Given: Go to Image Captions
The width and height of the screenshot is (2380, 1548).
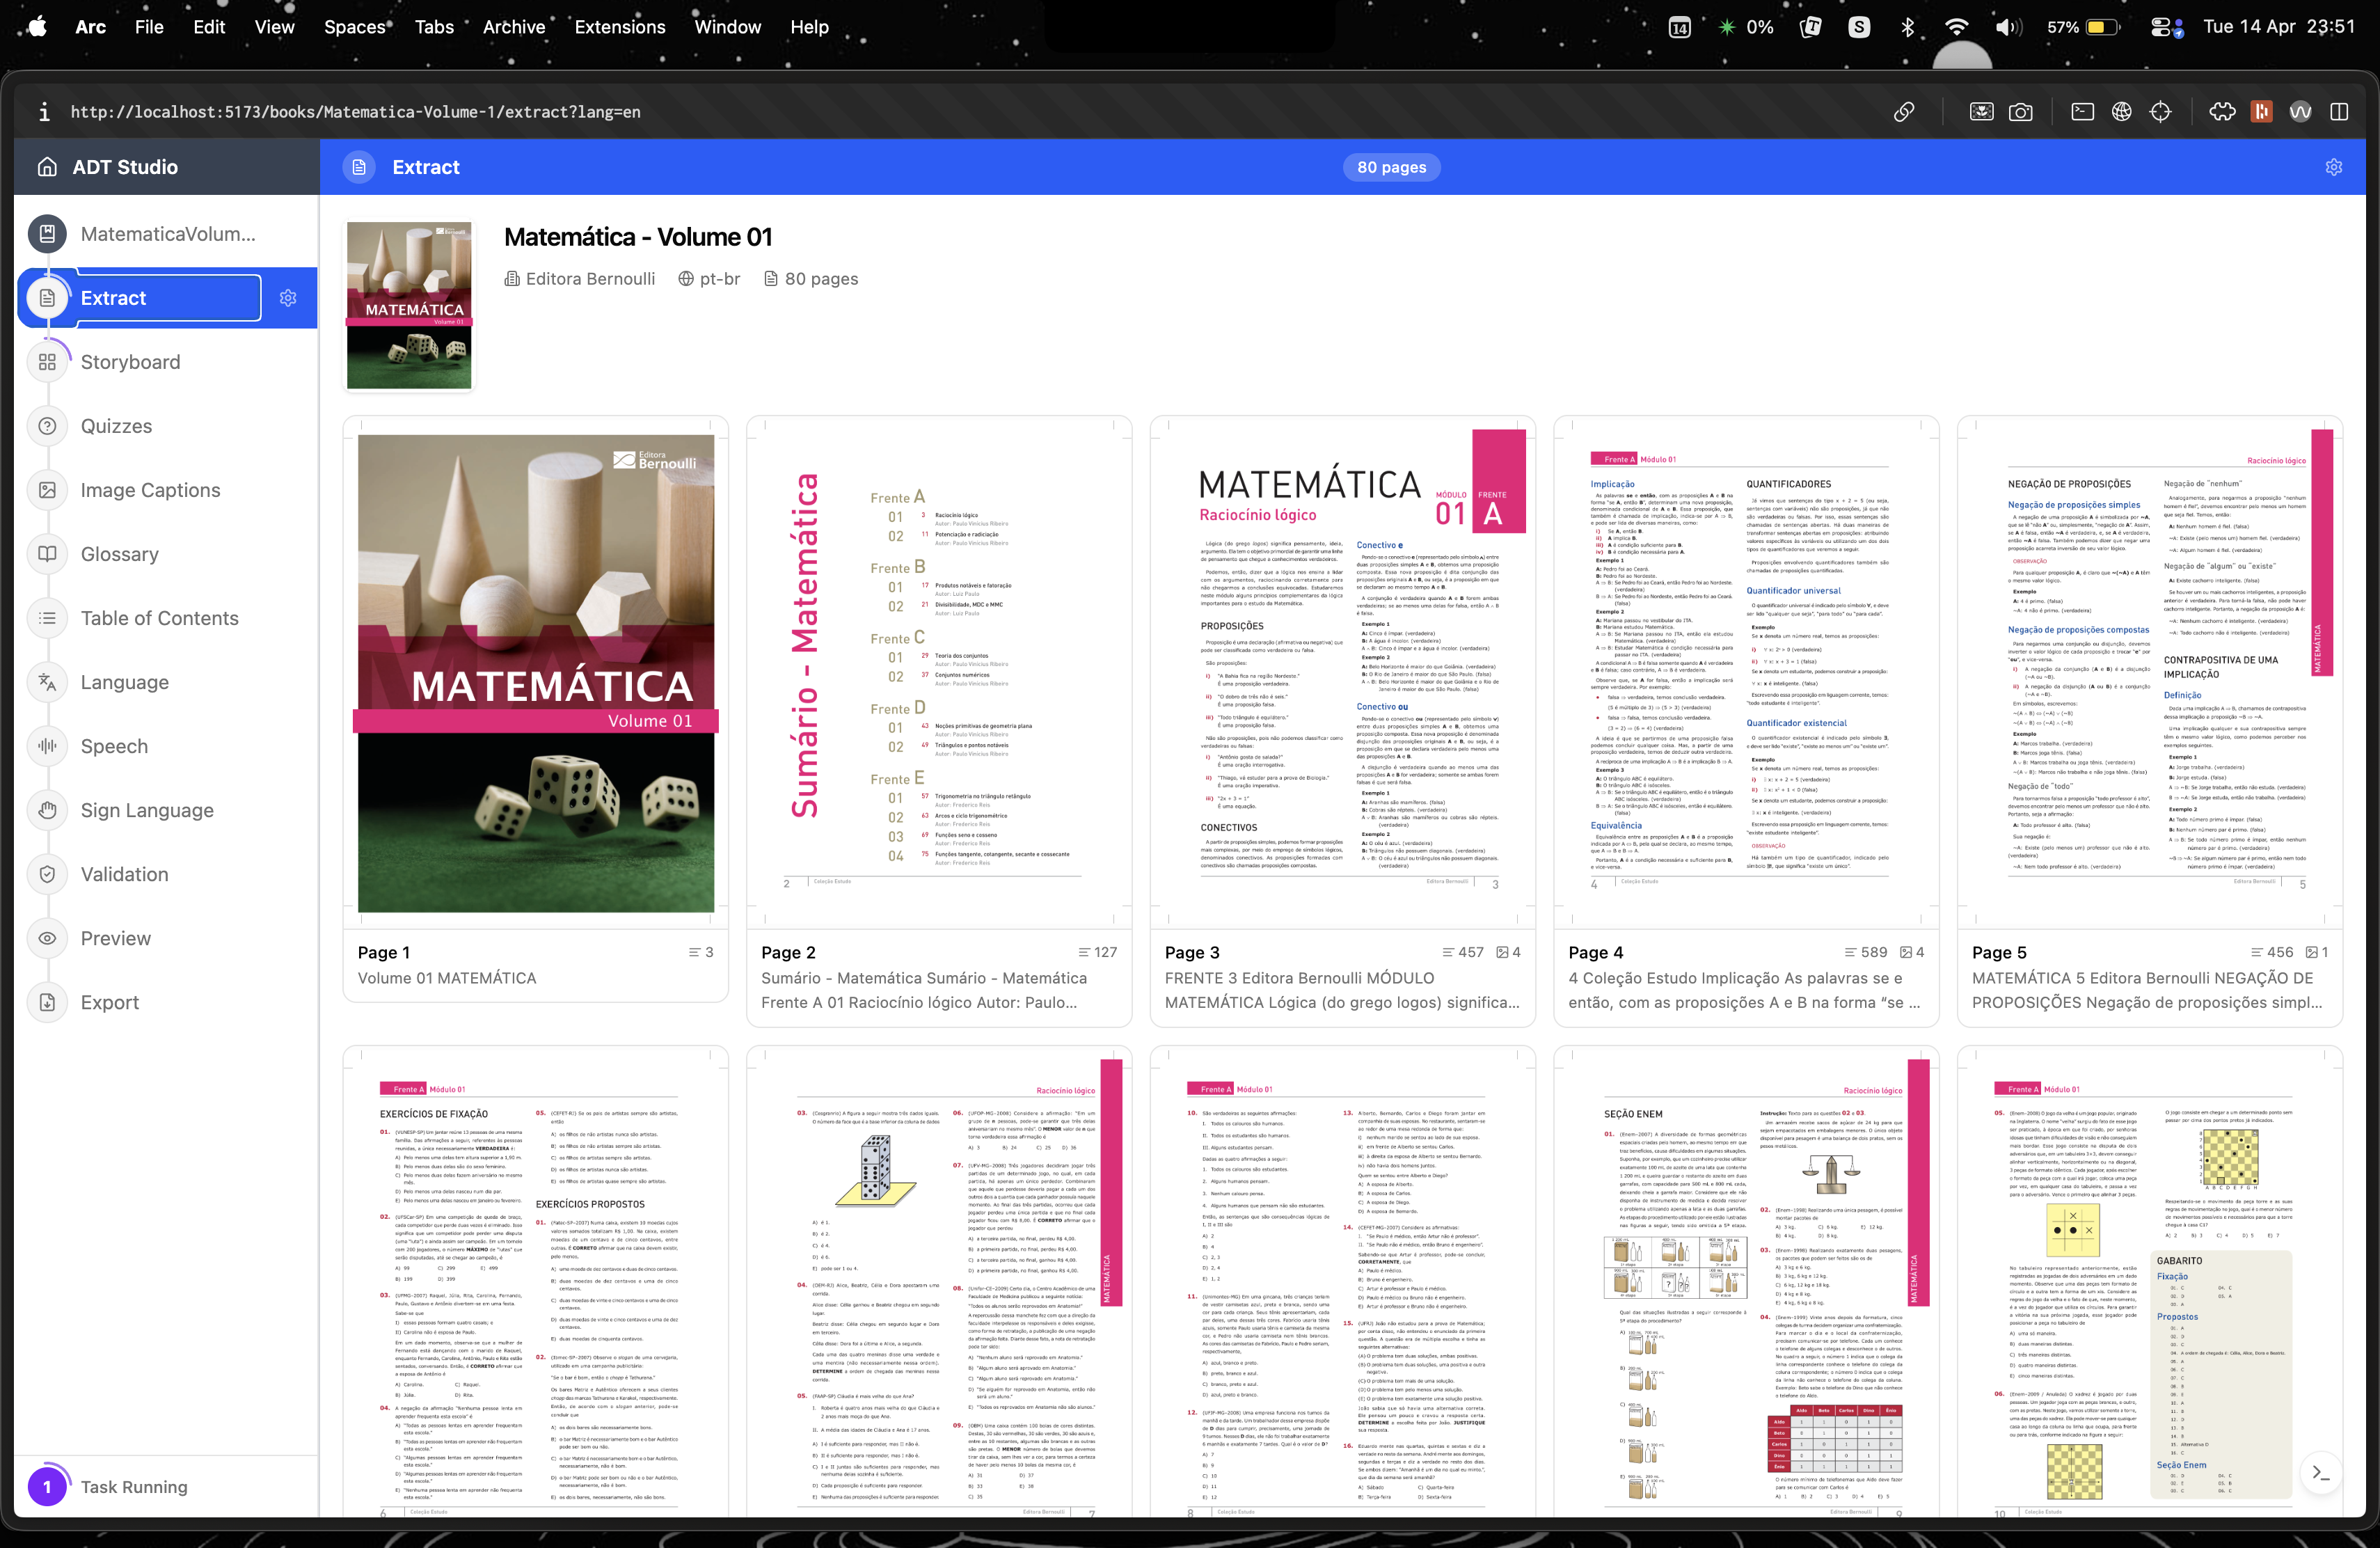Looking at the screenshot, I should click(x=150, y=490).
